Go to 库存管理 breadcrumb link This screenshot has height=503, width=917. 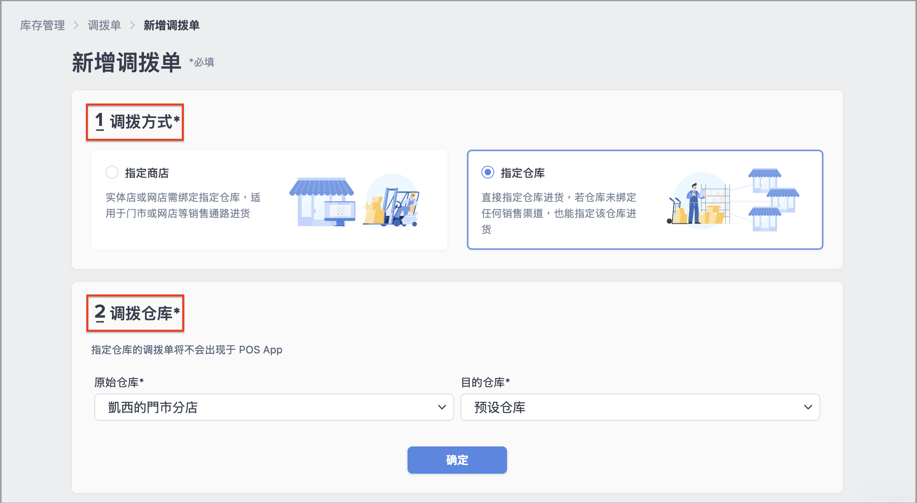click(x=43, y=25)
